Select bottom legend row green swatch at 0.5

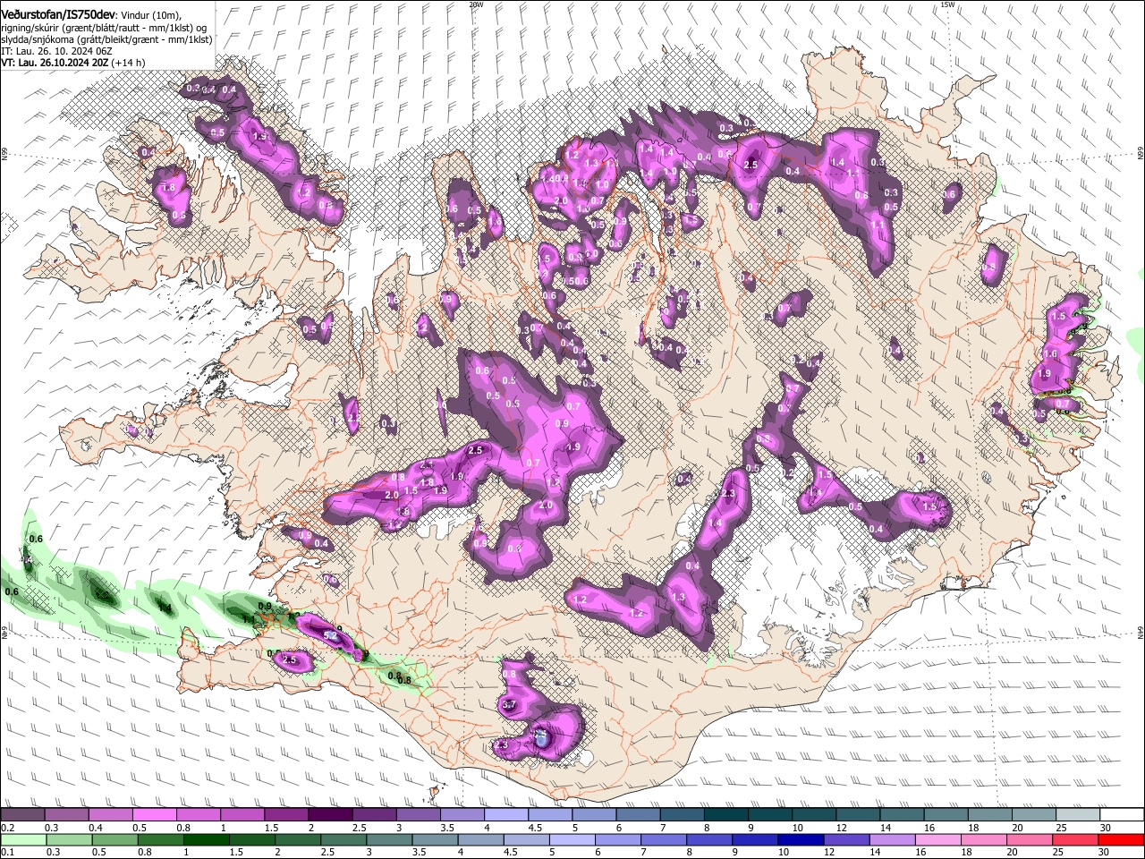tap(116, 839)
